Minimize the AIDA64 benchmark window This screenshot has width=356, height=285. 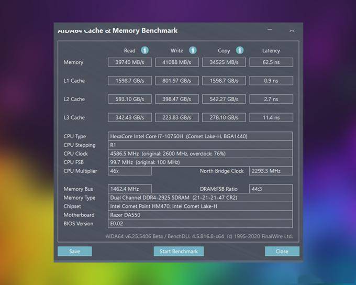pos(270,29)
